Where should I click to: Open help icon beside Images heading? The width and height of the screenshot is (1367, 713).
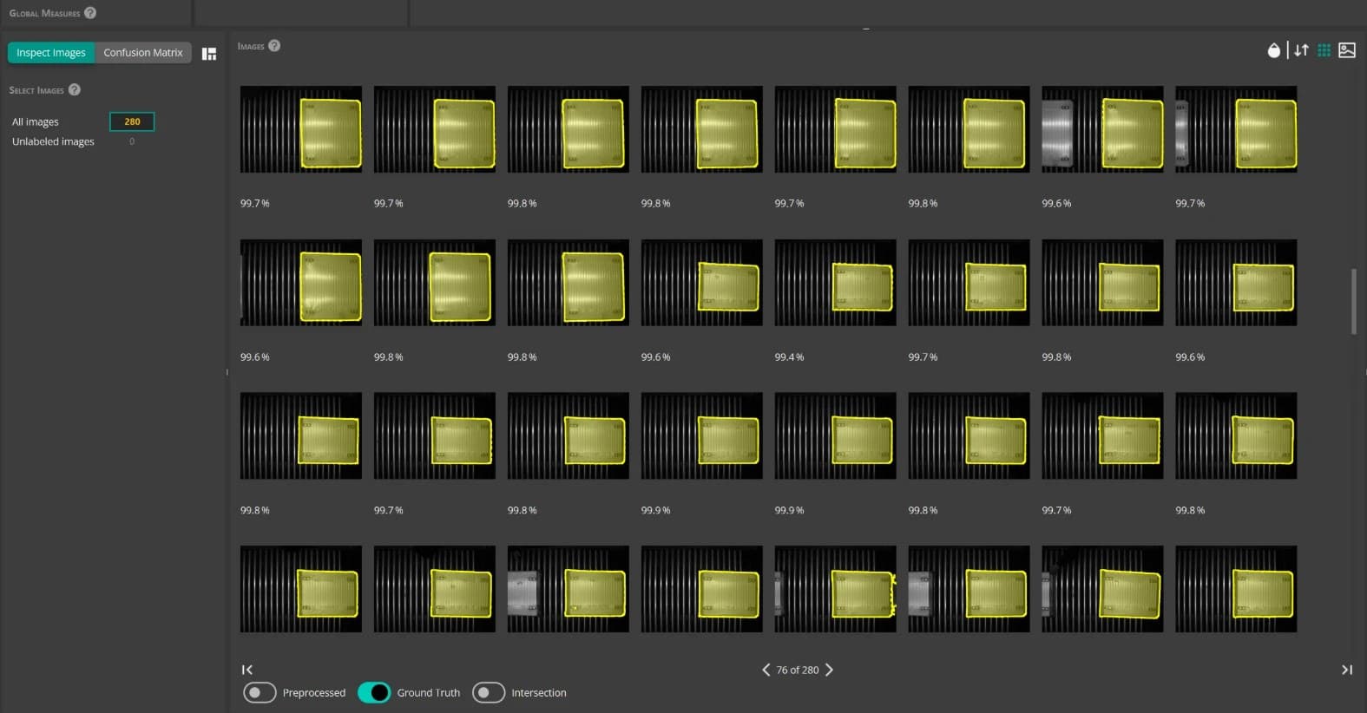tap(274, 46)
